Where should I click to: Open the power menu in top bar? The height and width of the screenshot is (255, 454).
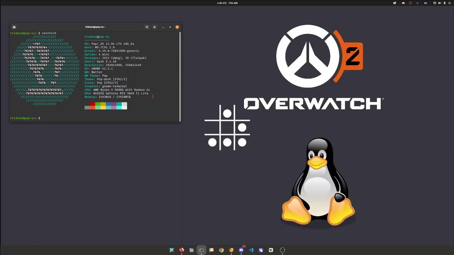click(x=449, y=3)
